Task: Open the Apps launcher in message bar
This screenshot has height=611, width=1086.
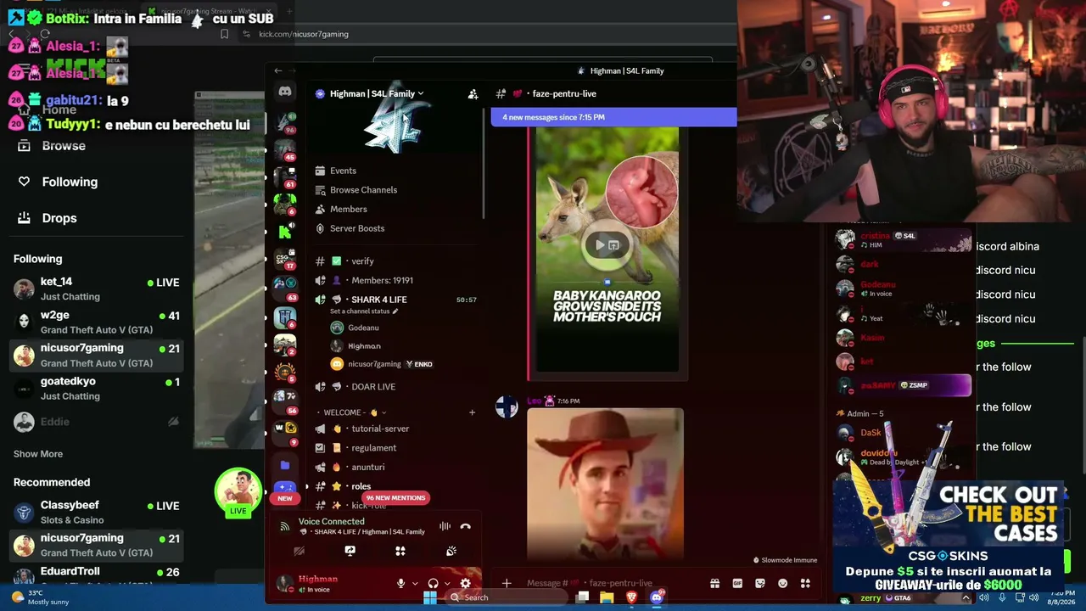Action: coord(805,583)
